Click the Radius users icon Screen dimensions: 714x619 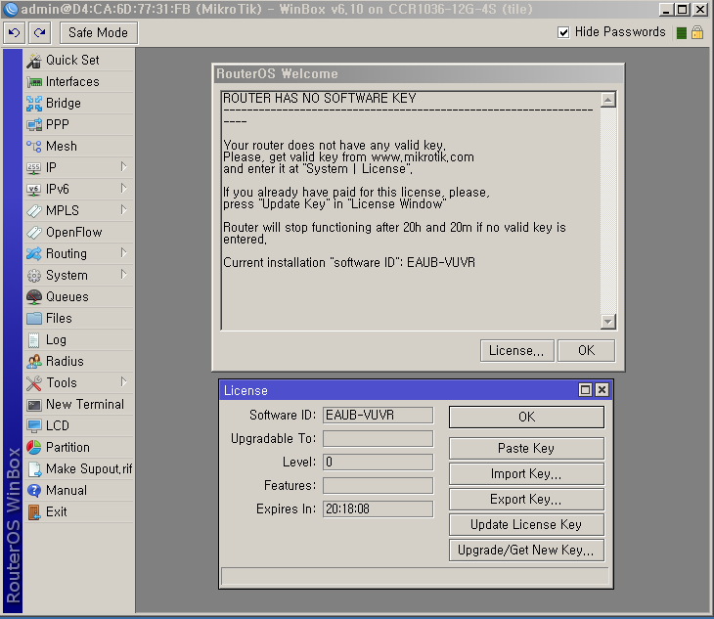(33, 362)
